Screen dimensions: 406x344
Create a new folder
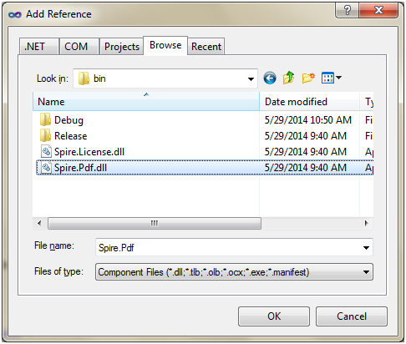coord(308,78)
